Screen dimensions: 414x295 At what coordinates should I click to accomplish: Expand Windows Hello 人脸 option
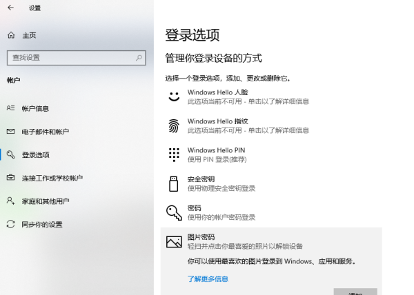[271, 96]
